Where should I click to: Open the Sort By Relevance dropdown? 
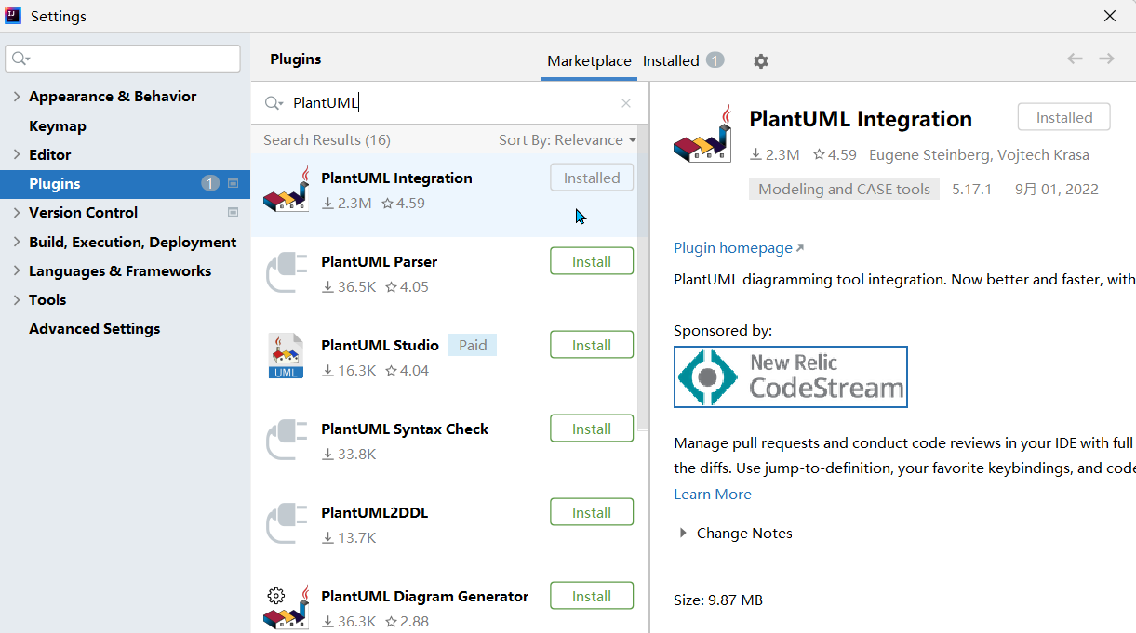[567, 140]
